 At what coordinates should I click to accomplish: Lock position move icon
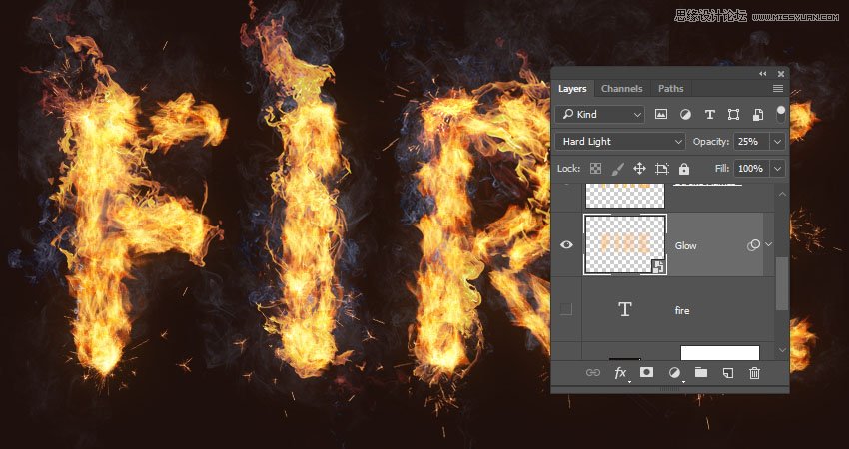(639, 169)
